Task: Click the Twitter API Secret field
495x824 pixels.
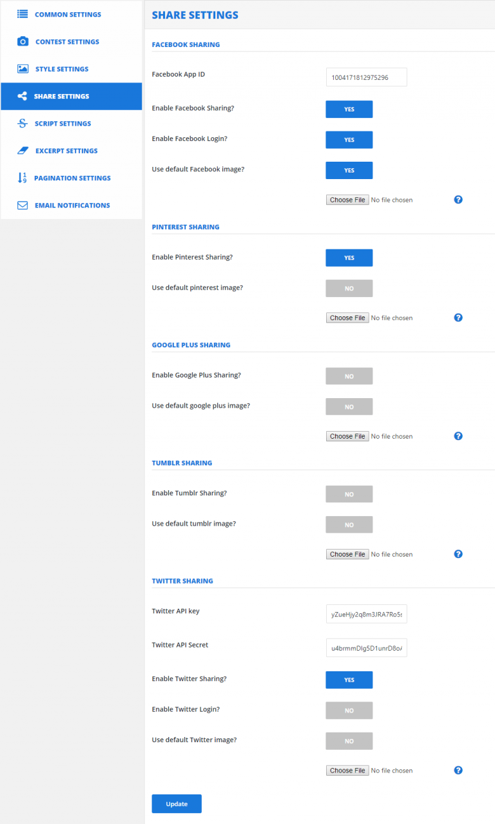Action: 367,648
